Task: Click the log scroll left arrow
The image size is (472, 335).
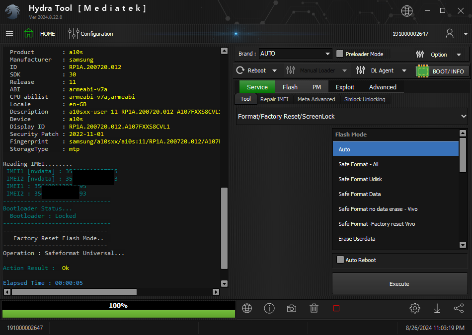Action: pyautogui.click(x=7, y=292)
